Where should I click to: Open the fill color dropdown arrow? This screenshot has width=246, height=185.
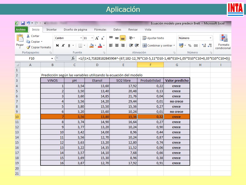pyautogui.click(x=95, y=45)
